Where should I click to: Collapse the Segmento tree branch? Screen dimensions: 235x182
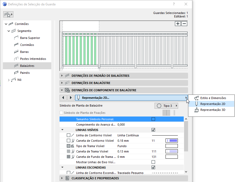(x=9, y=31)
